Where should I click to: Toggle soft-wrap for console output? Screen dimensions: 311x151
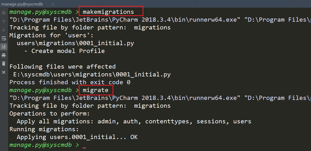click(4, 38)
